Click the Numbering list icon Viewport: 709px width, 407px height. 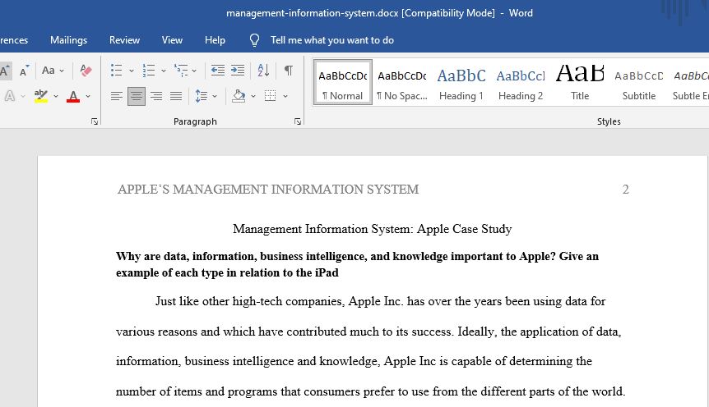point(149,71)
